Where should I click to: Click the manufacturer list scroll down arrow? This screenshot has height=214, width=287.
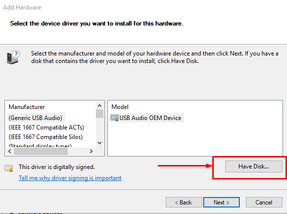99,143
